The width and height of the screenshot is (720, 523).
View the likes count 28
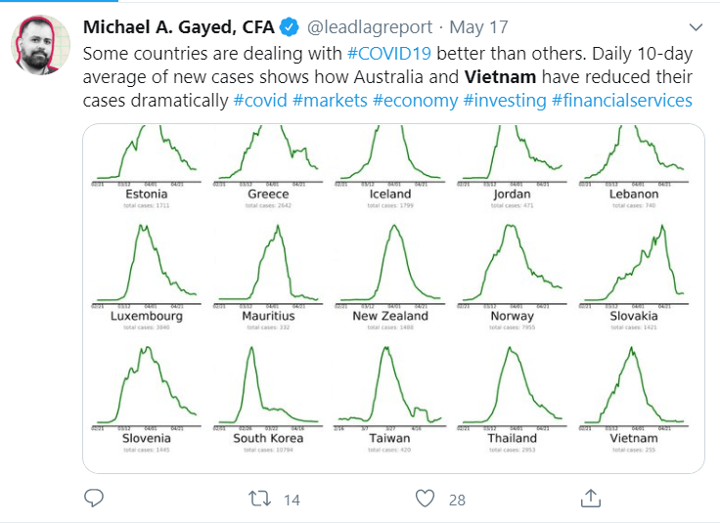tap(457, 500)
